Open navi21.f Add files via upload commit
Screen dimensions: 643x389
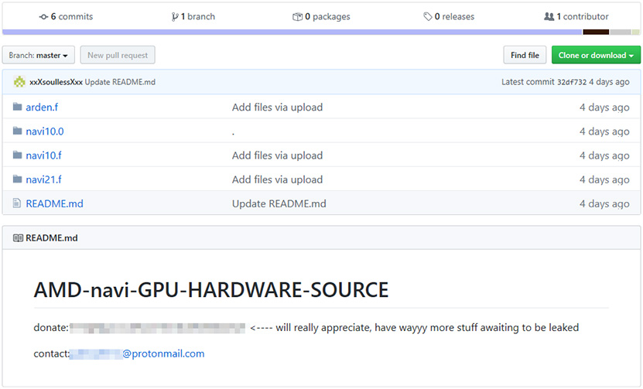point(277,179)
